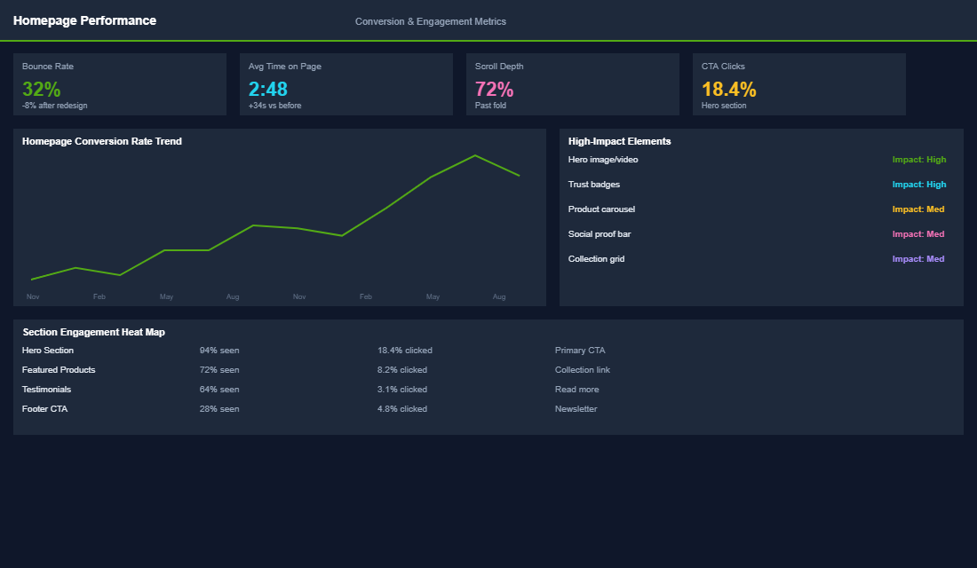Screen dimensions: 977x568
Task: Click the Impact: High badge for Hero image/video
Action: [918, 159]
